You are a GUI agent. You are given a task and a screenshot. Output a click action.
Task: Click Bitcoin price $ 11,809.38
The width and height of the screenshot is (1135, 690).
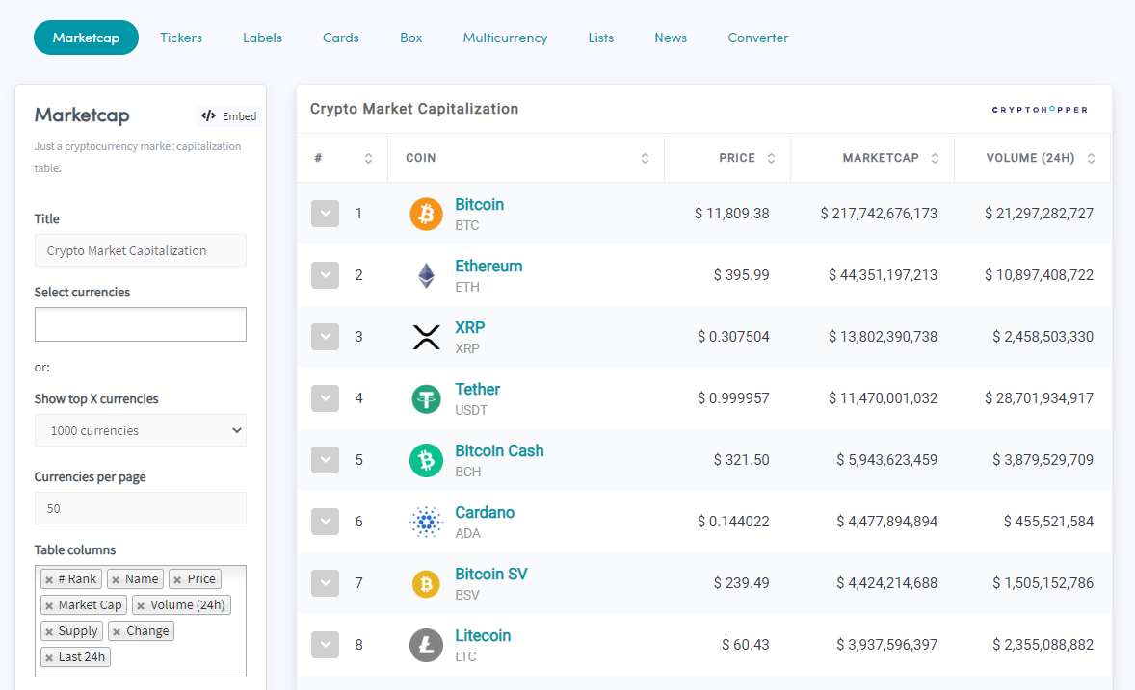click(x=732, y=214)
